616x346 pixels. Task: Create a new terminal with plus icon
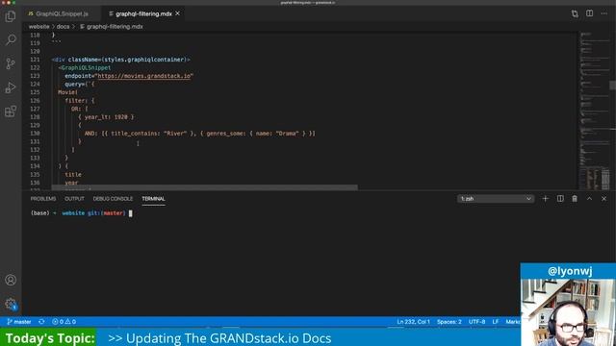(x=546, y=199)
